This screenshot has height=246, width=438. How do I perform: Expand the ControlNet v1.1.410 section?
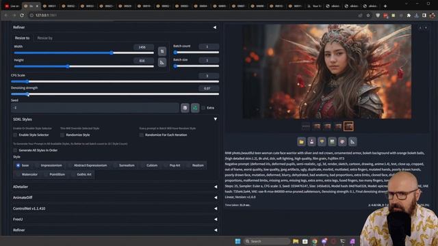tap(216, 208)
